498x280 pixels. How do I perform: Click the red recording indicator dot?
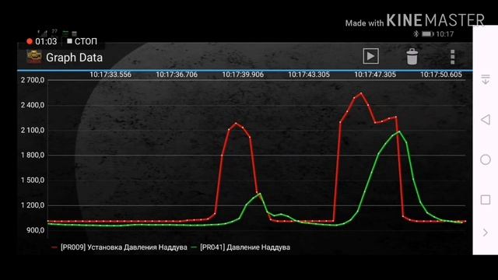pyautogui.click(x=30, y=41)
